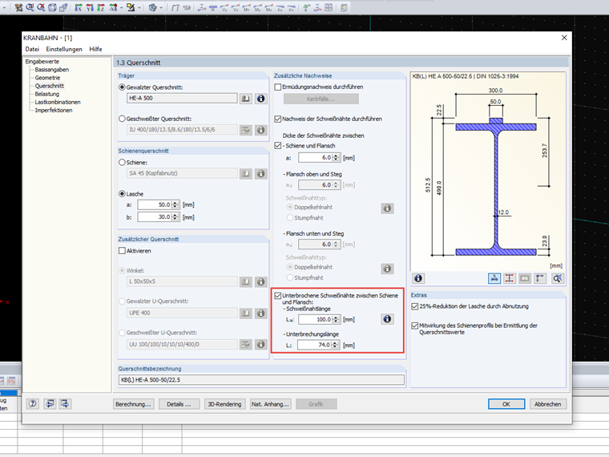Show info for rolled section HE-A 500
This screenshot has height=457, width=609.
[x=260, y=99]
